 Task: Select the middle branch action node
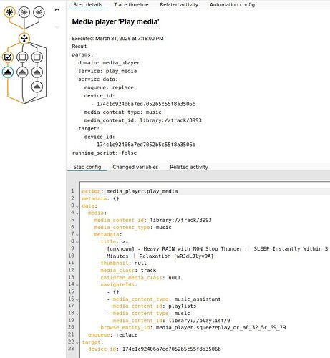point(22,72)
